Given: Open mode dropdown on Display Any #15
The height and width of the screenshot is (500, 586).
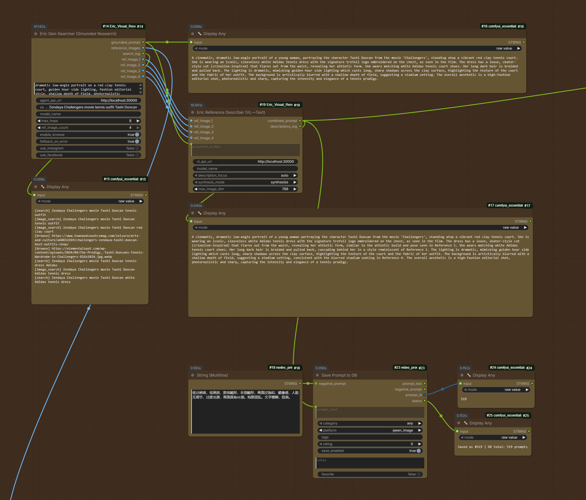Looking at the screenshot, I should (x=90, y=201).
